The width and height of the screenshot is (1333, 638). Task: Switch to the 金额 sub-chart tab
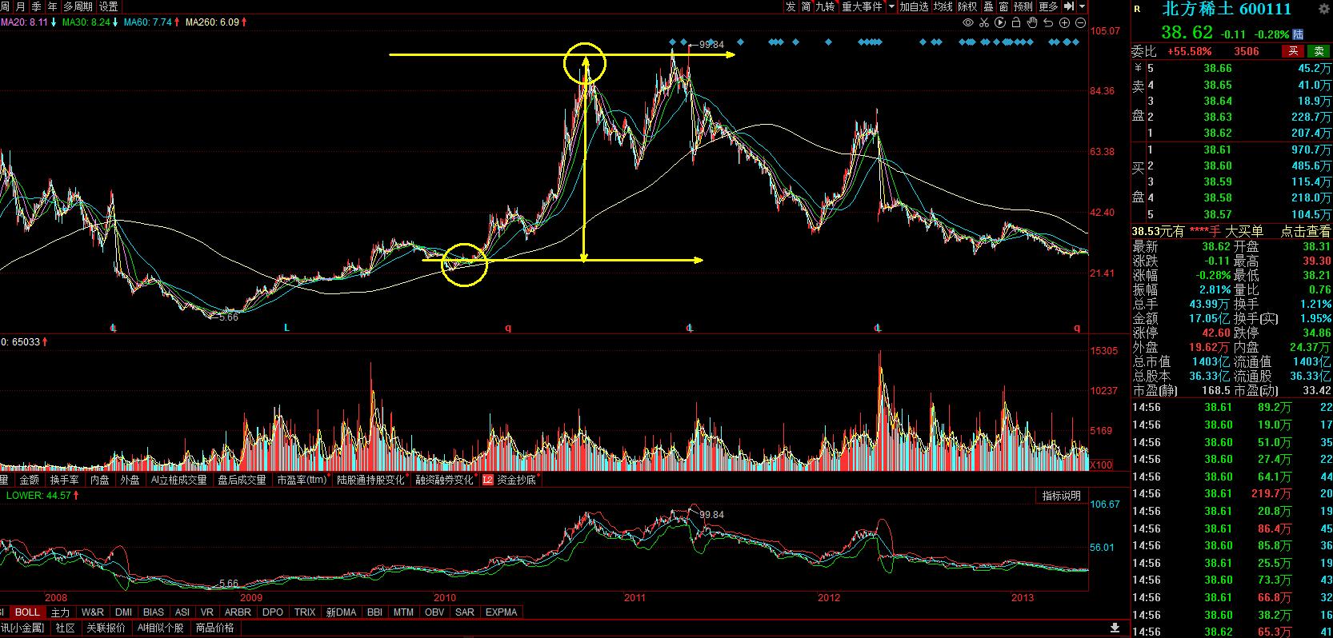point(29,480)
